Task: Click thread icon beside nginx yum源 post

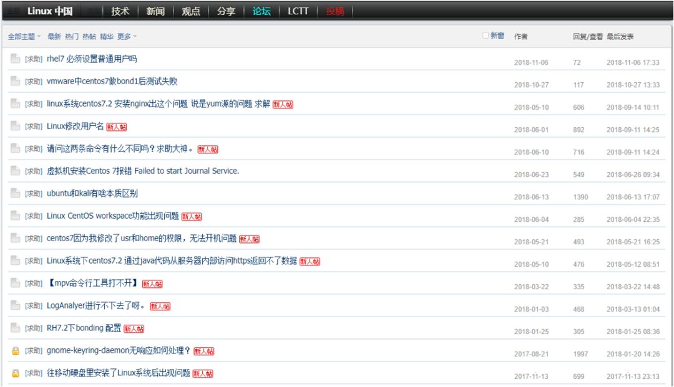Action: (x=15, y=103)
